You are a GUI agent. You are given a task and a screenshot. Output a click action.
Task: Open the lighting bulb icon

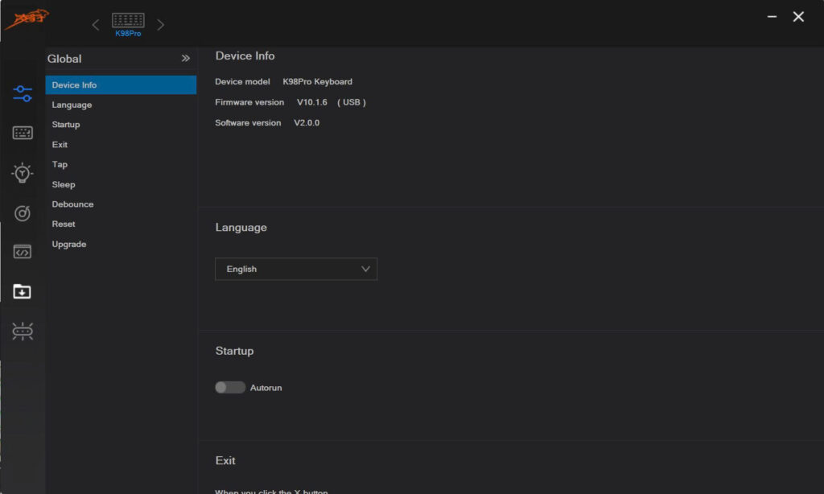tap(22, 173)
